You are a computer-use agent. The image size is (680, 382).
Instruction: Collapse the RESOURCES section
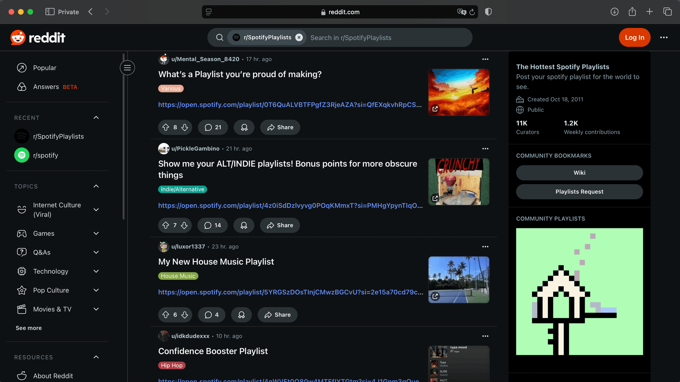tap(96, 357)
